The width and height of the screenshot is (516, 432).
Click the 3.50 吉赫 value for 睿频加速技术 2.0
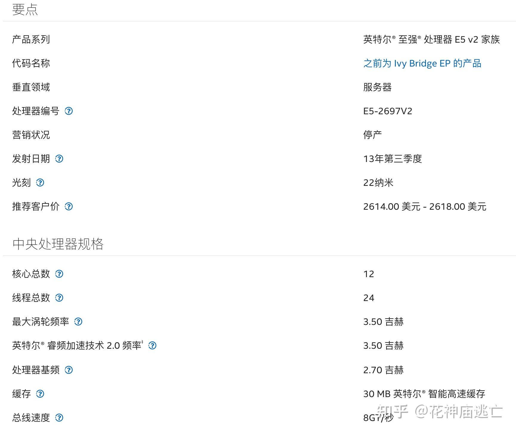click(x=383, y=345)
